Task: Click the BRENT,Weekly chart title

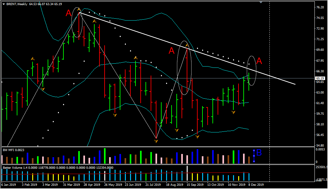Action: (x=17, y=4)
